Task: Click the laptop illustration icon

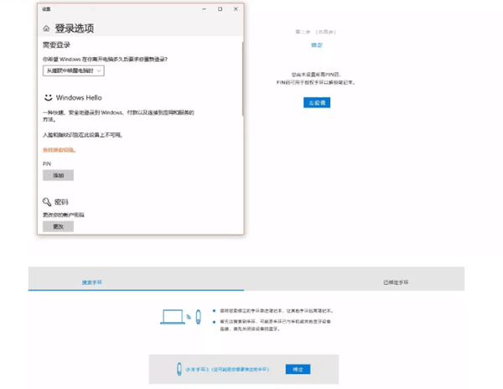Action: (173, 317)
